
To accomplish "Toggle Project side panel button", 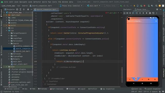I will pos(1,13).
